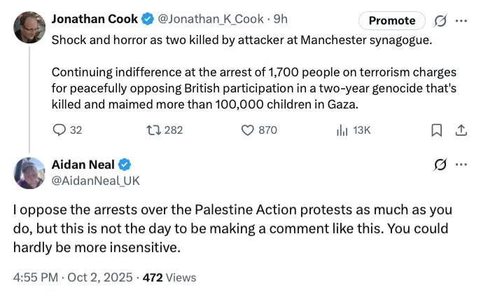Open more options menu on Aidan Neal's reply

(x=461, y=165)
